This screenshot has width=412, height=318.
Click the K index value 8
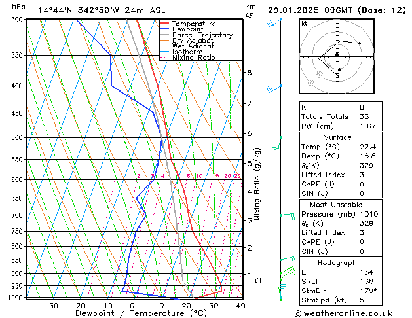coord(362,107)
